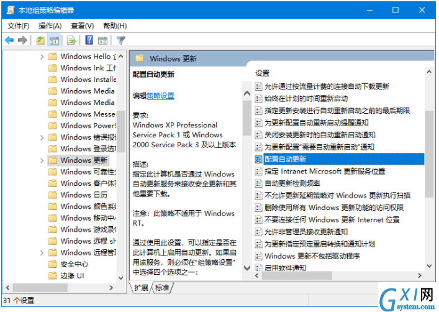Click the Windows 更新 header folder icon
Viewport: 439px width, 312px height.
140,58
